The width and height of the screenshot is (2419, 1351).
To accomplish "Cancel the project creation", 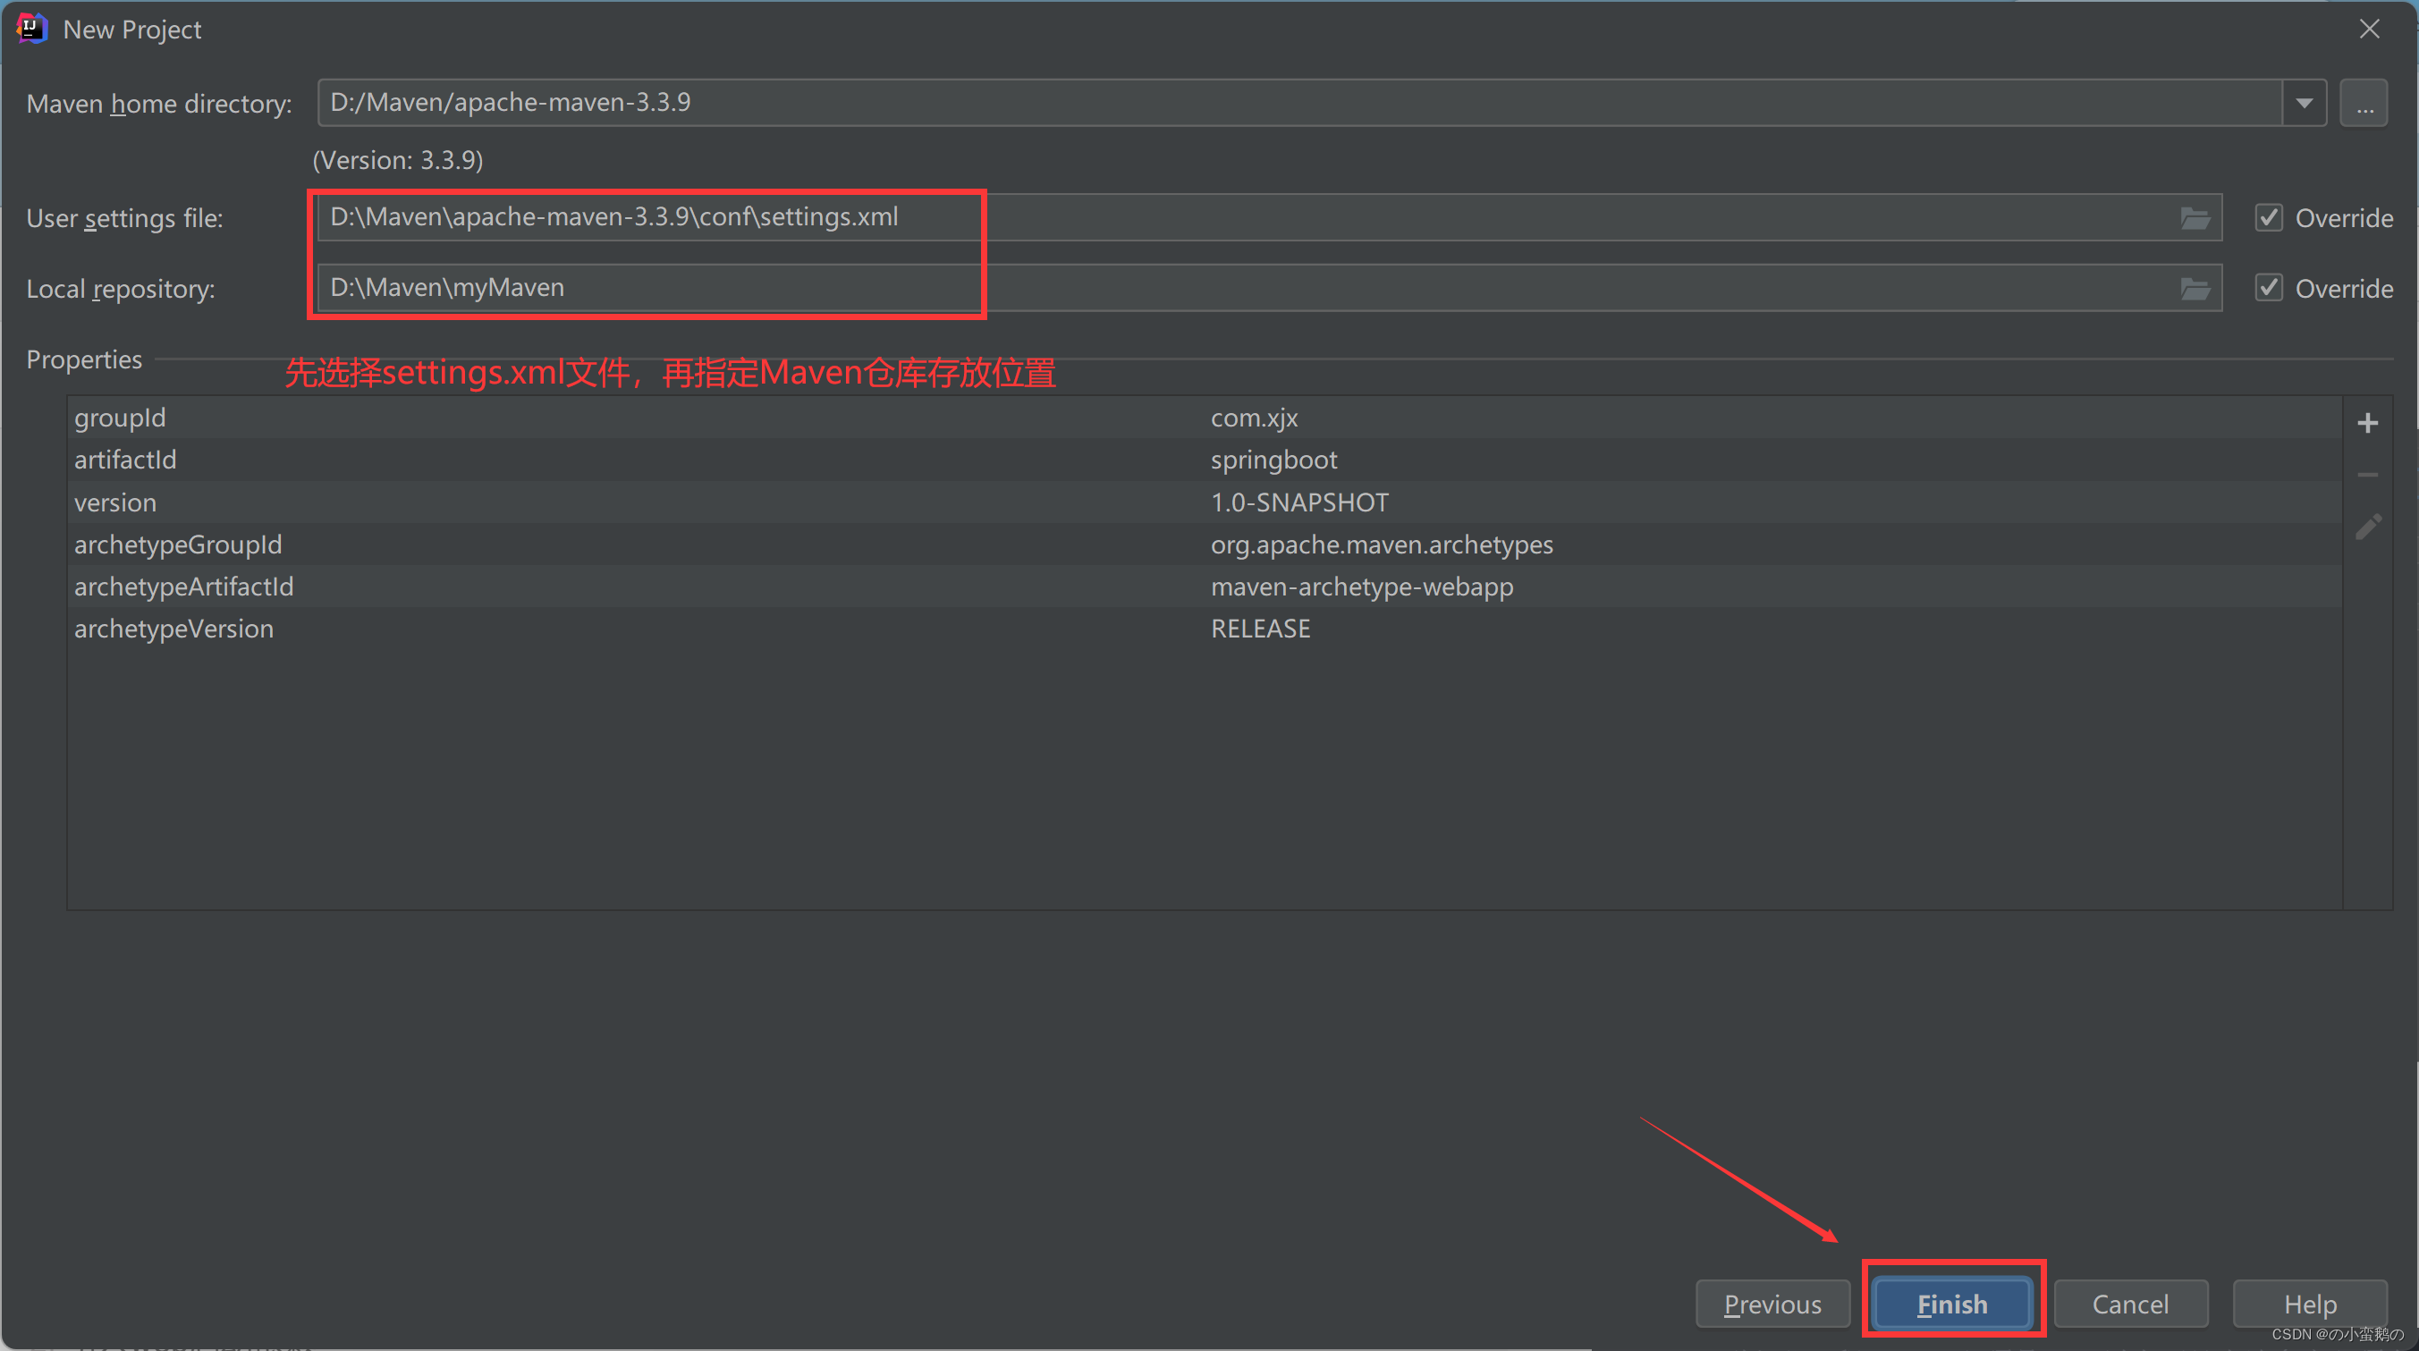I will click(x=2130, y=1304).
